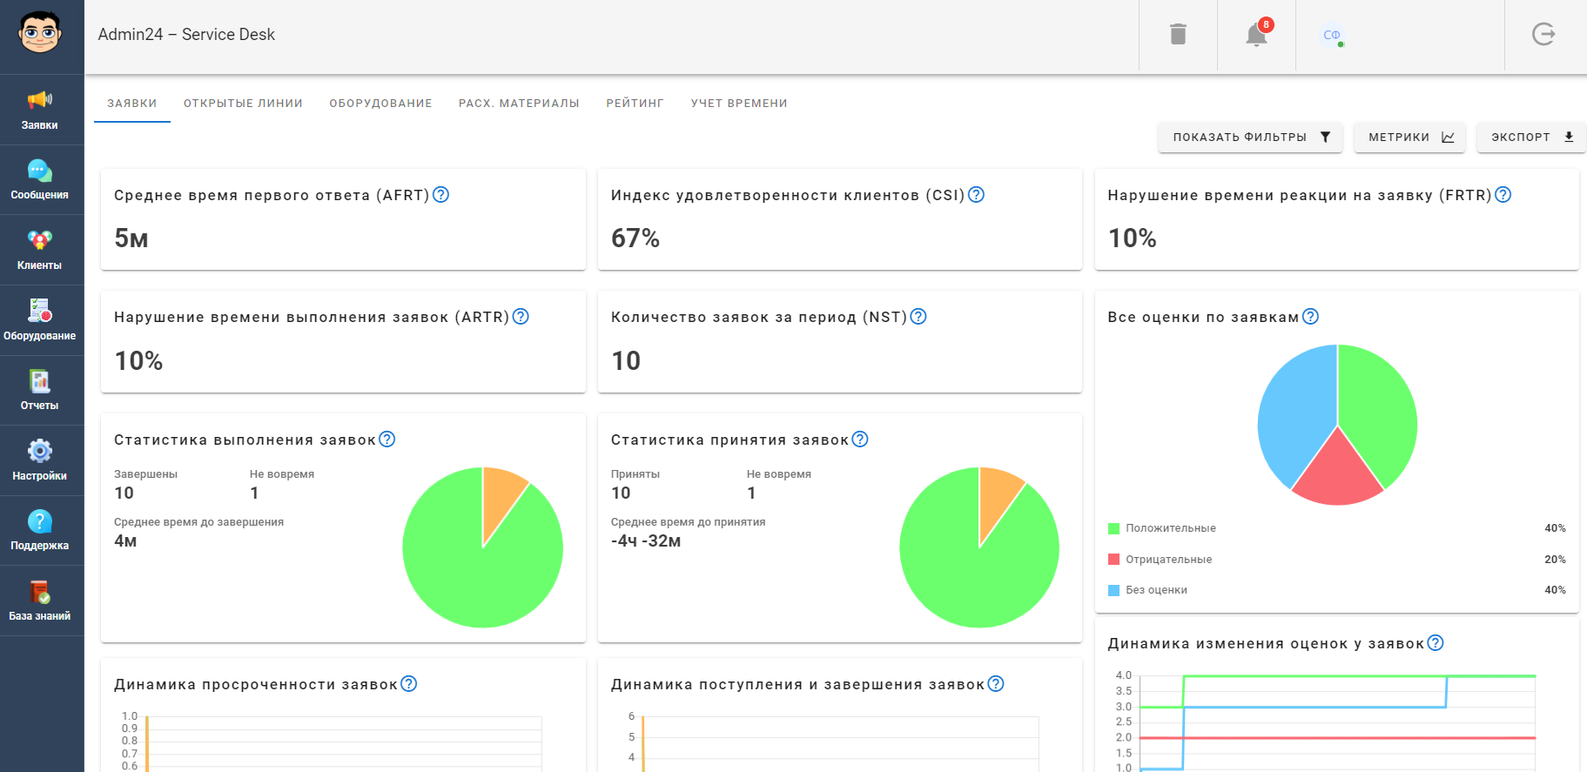Open the trash bin icon in header
Screen dimensions: 1587x772
tap(1178, 35)
